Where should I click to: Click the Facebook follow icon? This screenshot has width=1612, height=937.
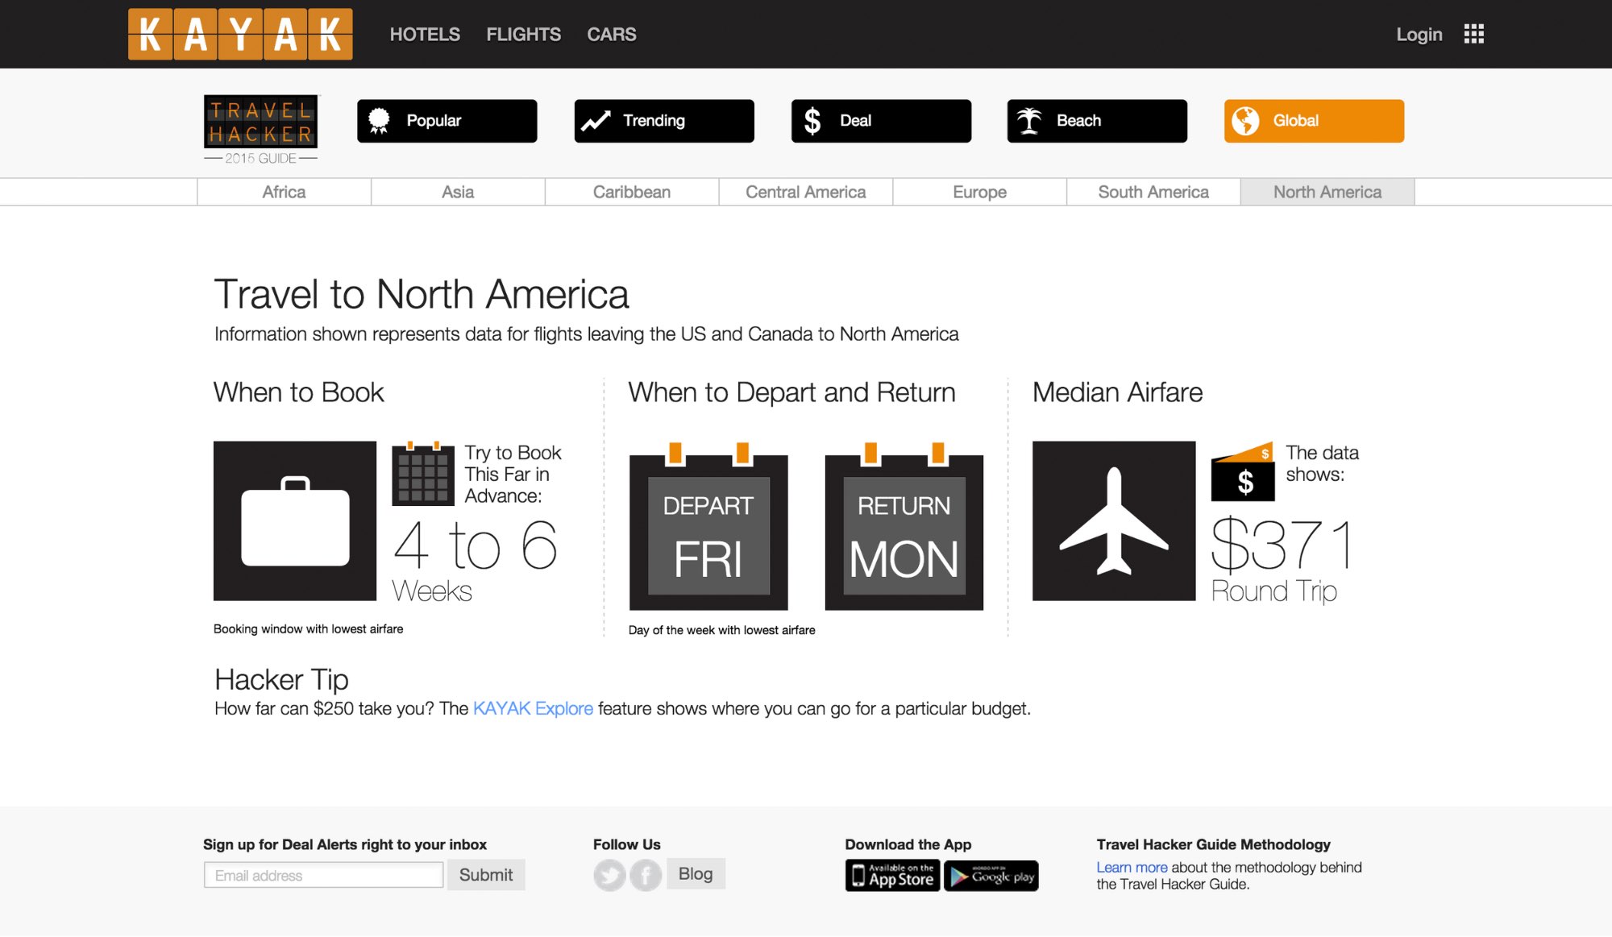(646, 875)
